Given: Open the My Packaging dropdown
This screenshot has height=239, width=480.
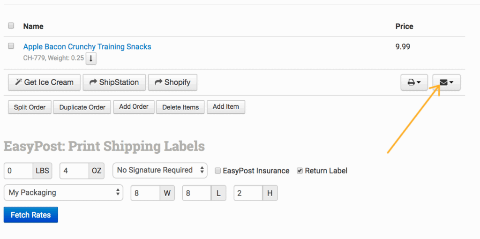Looking at the screenshot, I should (x=63, y=193).
